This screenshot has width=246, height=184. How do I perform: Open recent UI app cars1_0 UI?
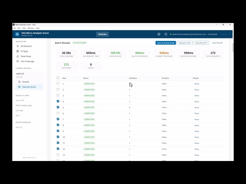20,100
